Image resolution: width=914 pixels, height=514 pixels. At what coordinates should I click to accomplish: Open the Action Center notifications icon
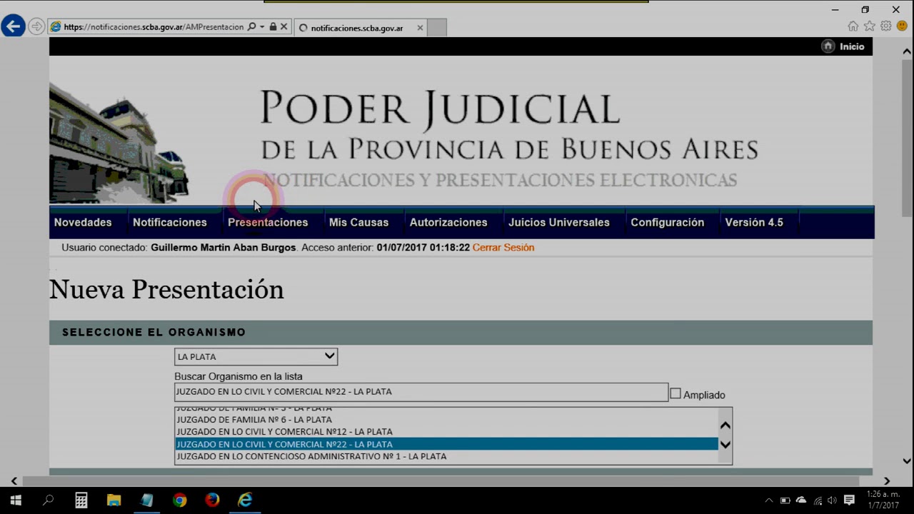849,500
